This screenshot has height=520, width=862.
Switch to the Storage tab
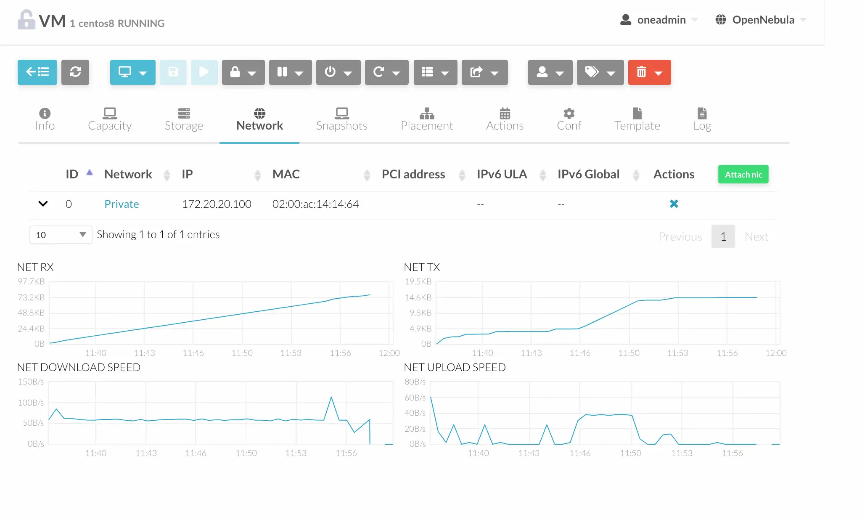click(x=184, y=120)
